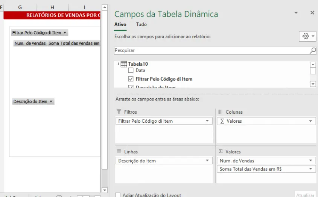The image size is (318, 197).
Task: Open the task pane options arrow
Action: click(296, 13)
